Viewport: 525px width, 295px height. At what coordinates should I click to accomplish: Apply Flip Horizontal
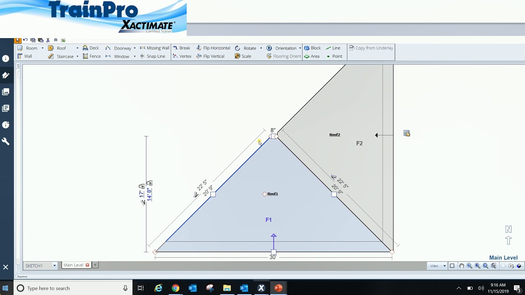(213, 48)
